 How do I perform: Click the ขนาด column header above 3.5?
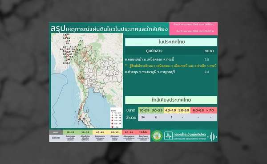[209, 51]
